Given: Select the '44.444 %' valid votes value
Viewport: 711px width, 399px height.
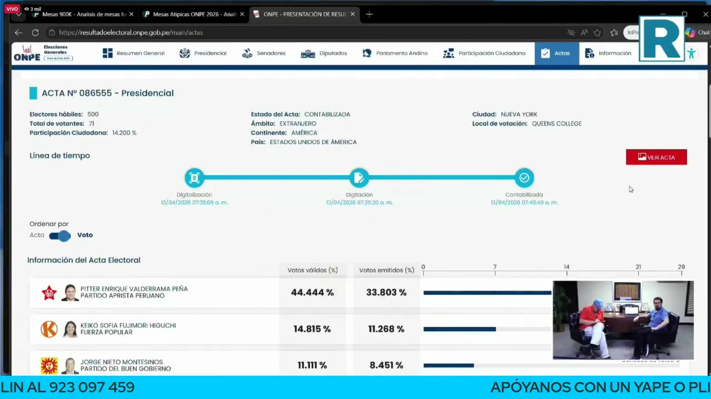Looking at the screenshot, I should pos(312,293).
